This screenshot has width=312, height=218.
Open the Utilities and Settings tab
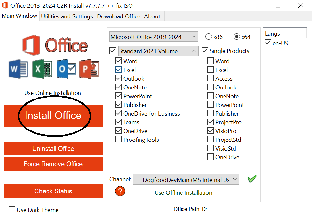coord(67,16)
